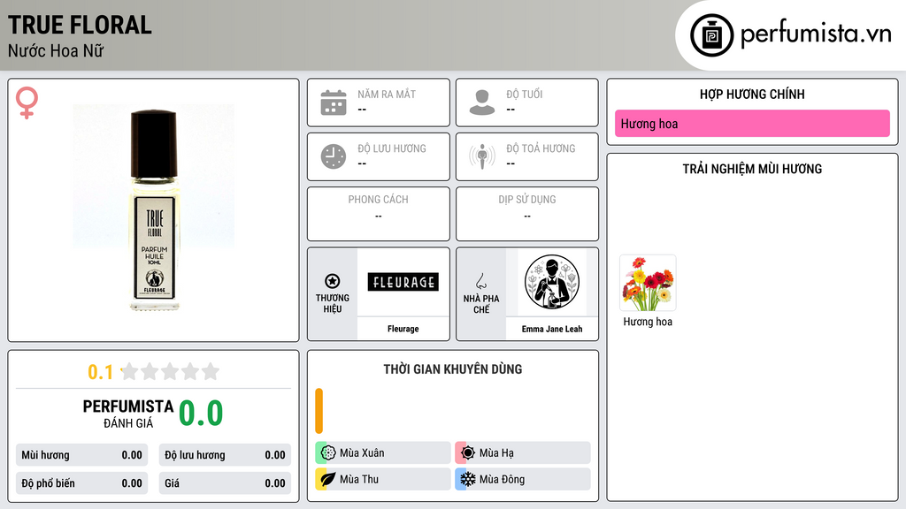
Task: Click the Fleurage brand name link
Action: [403, 329]
